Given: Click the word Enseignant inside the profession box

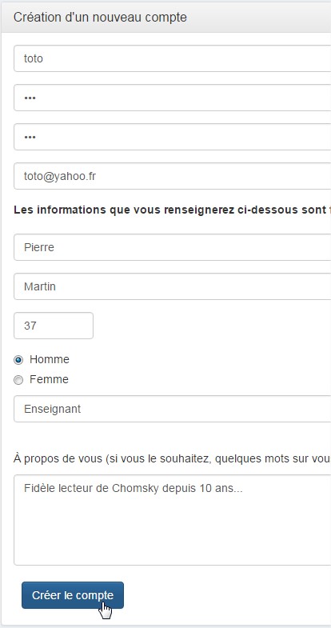Looking at the screenshot, I should pos(53,409).
